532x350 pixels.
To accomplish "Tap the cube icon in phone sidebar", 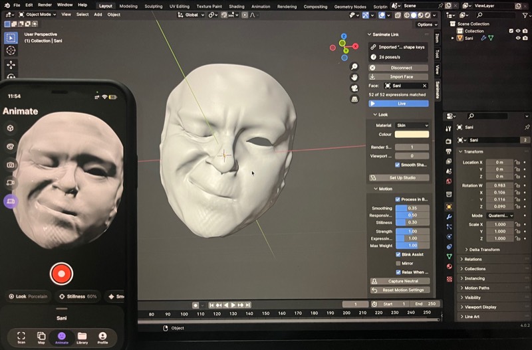I will click(x=11, y=128).
